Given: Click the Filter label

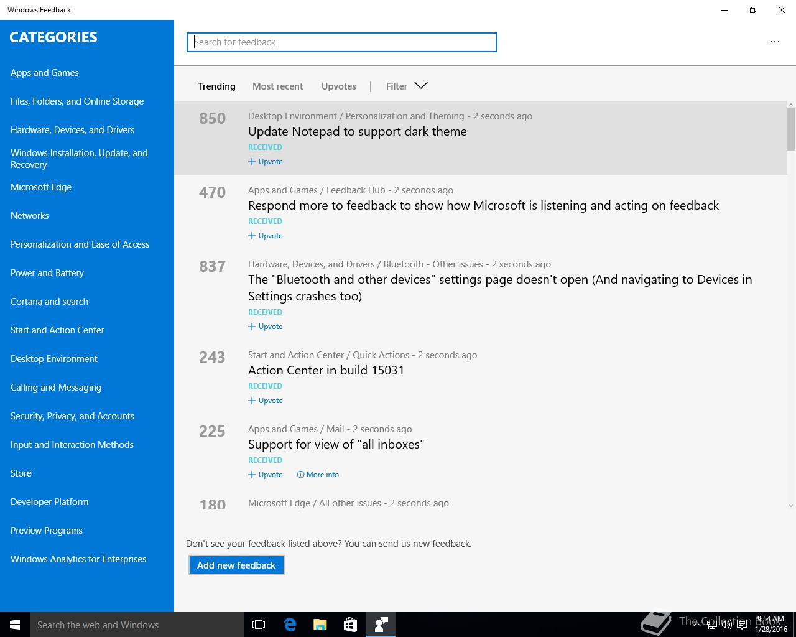Looking at the screenshot, I should point(397,86).
